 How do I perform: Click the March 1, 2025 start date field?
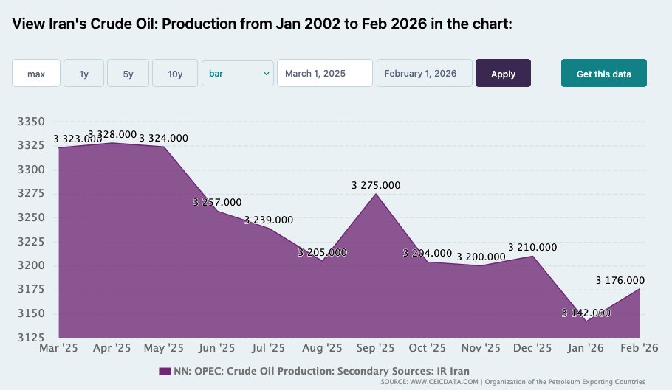(324, 74)
